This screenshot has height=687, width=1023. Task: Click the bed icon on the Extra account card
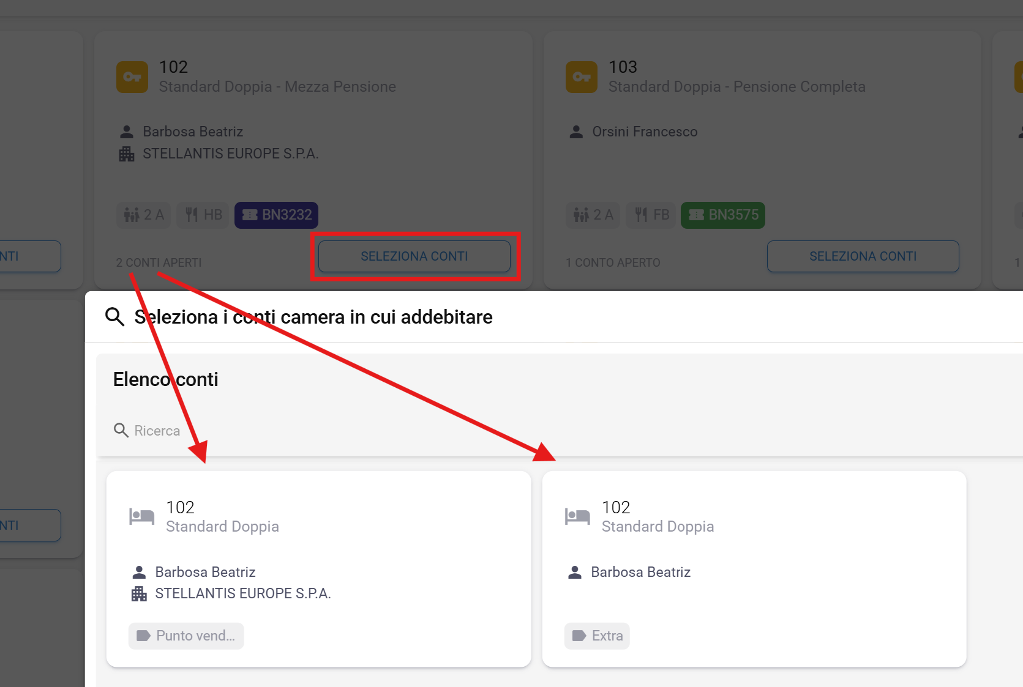577,516
